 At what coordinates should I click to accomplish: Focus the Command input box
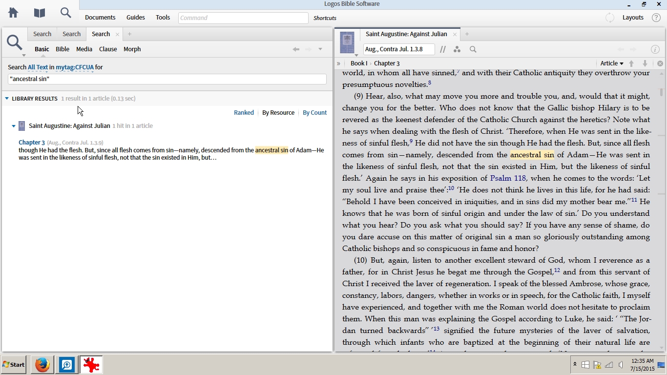pos(243,18)
